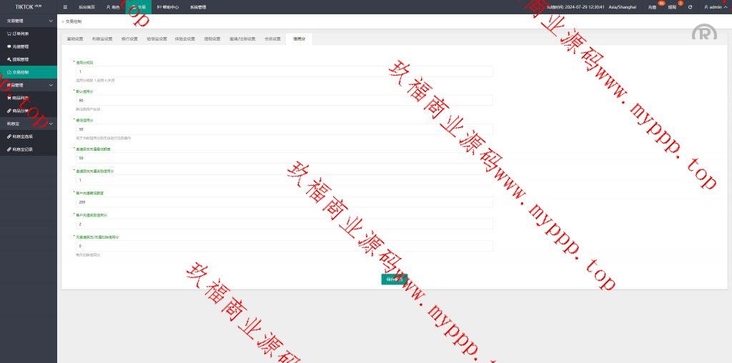This screenshot has width=732, height=363.
Task: Open the 系统管理 top menu
Action: 198,6
